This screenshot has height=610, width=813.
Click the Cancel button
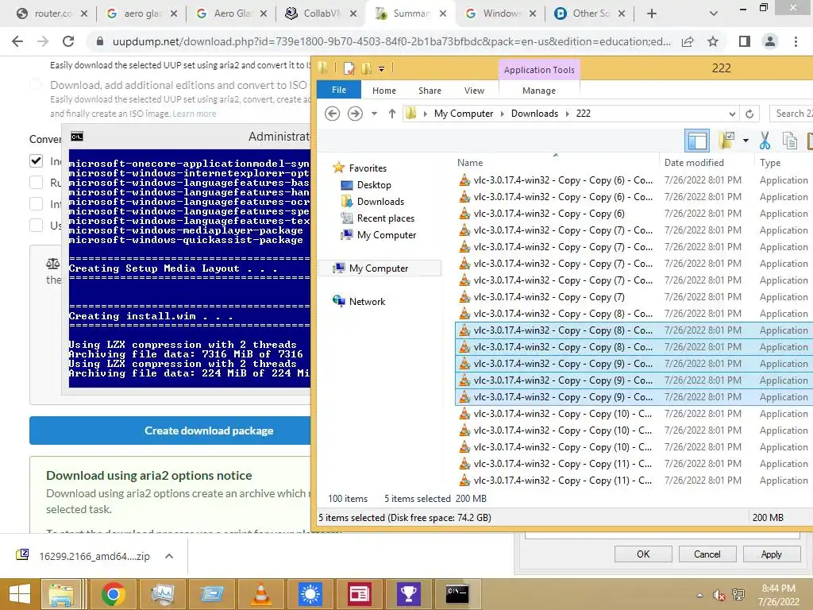pyautogui.click(x=707, y=554)
